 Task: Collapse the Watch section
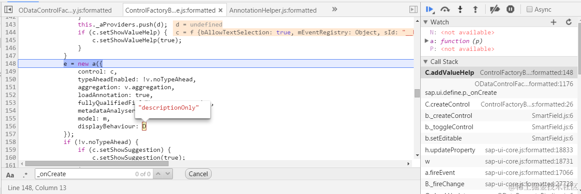[426, 22]
